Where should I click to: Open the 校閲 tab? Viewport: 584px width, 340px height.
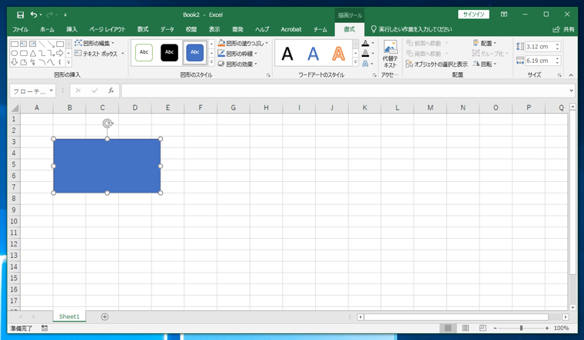[x=191, y=29]
